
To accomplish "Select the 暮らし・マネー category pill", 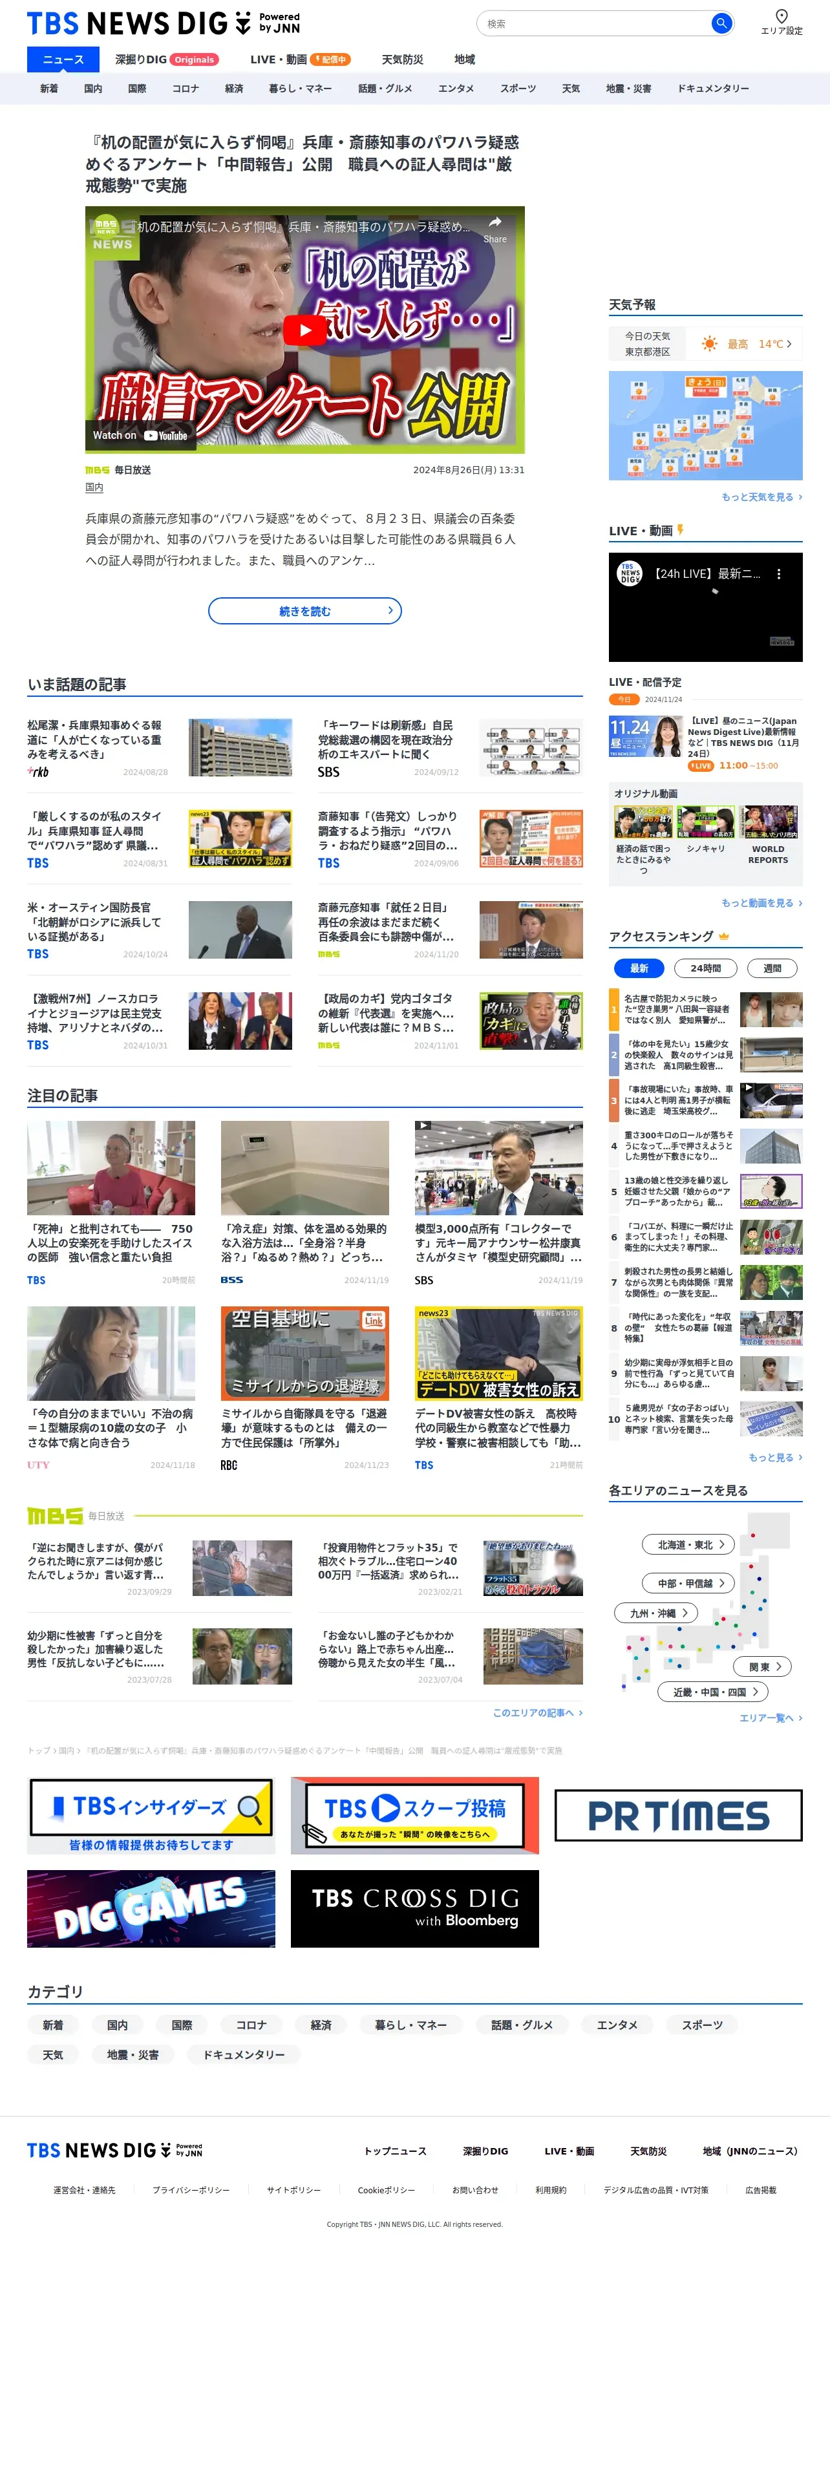I will (x=410, y=2025).
